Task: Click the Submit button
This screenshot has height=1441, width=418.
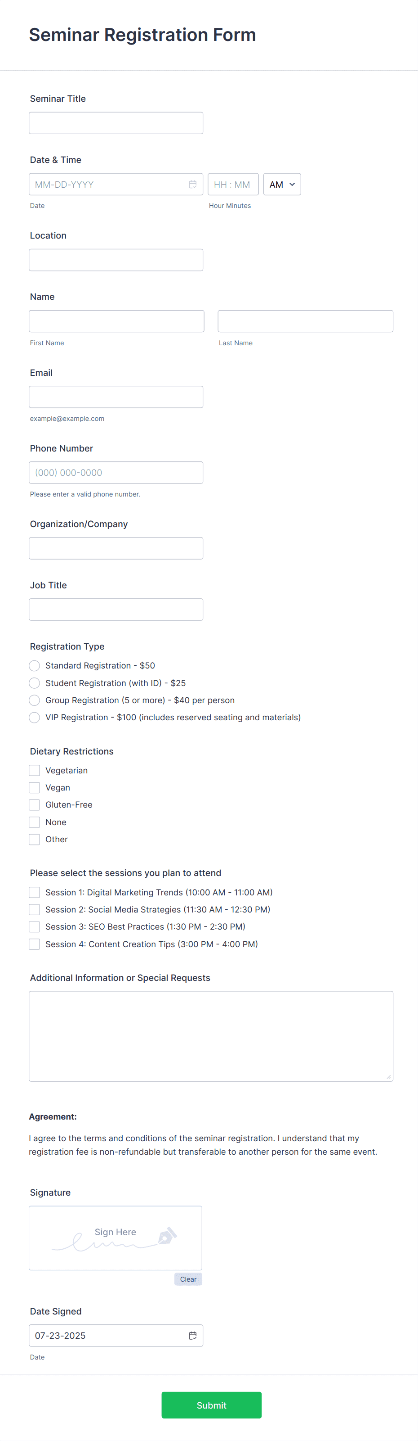Action: coord(211,1405)
